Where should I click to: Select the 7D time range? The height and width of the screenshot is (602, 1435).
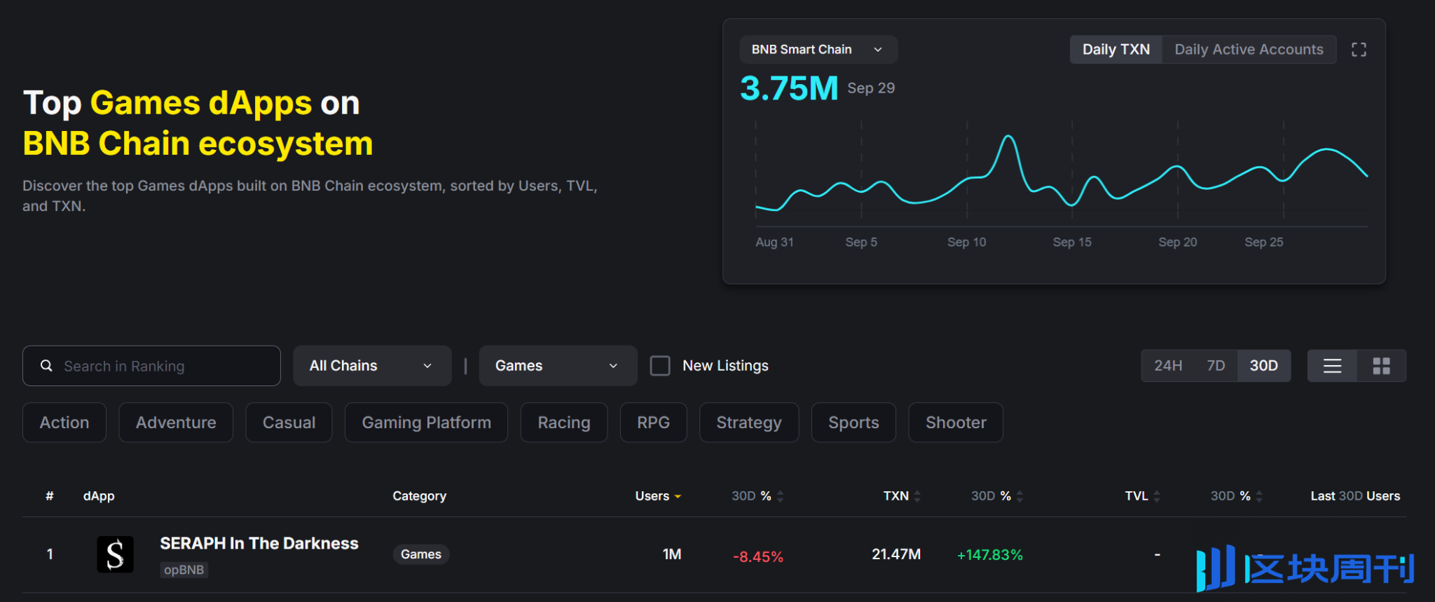[x=1216, y=366]
